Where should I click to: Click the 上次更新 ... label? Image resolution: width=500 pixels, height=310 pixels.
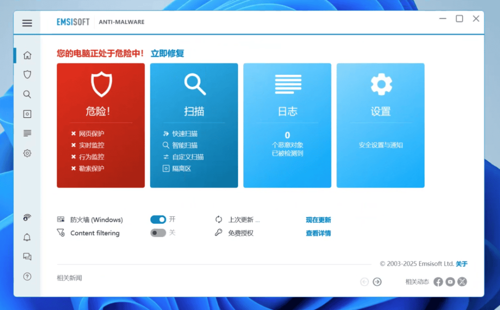pyautogui.click(x=244, y=220)
